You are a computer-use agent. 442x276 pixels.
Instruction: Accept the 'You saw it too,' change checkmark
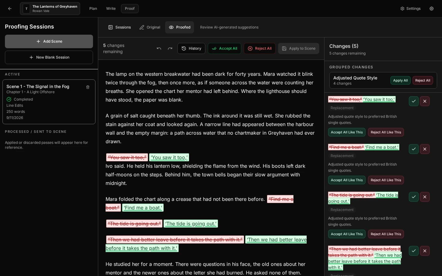click(414, 101)
